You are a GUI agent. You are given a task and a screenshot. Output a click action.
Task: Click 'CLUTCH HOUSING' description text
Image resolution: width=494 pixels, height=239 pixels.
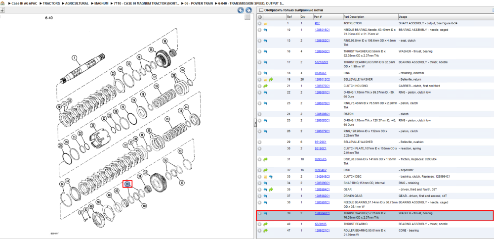point(355,86)
